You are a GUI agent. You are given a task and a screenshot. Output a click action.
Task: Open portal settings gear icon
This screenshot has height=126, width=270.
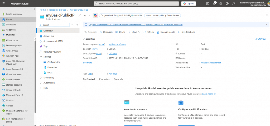pos(221,3)
